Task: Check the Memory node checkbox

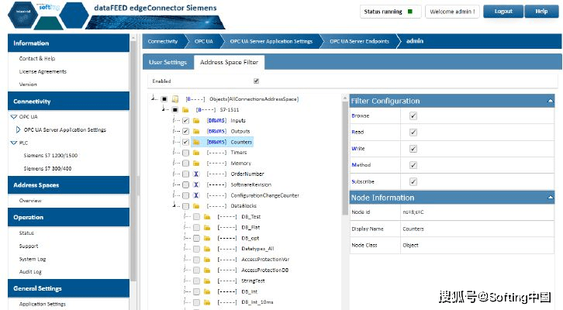Action: (x=185, y=164)
